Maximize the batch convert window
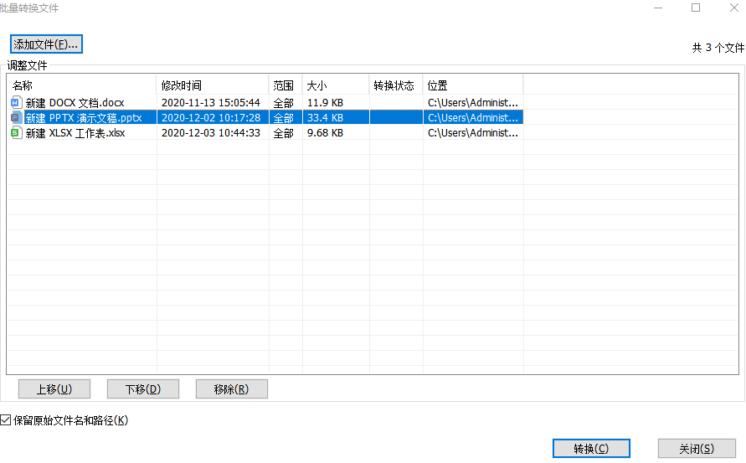This screenshot has height=463, width=746. click(x=696, y=8)
